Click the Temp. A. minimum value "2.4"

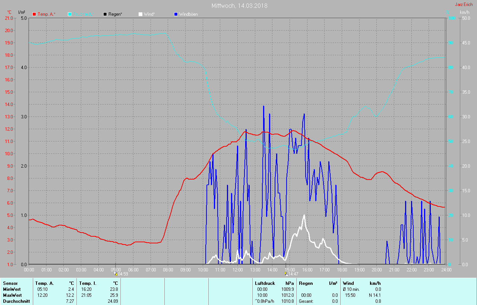tap(71, 289)
